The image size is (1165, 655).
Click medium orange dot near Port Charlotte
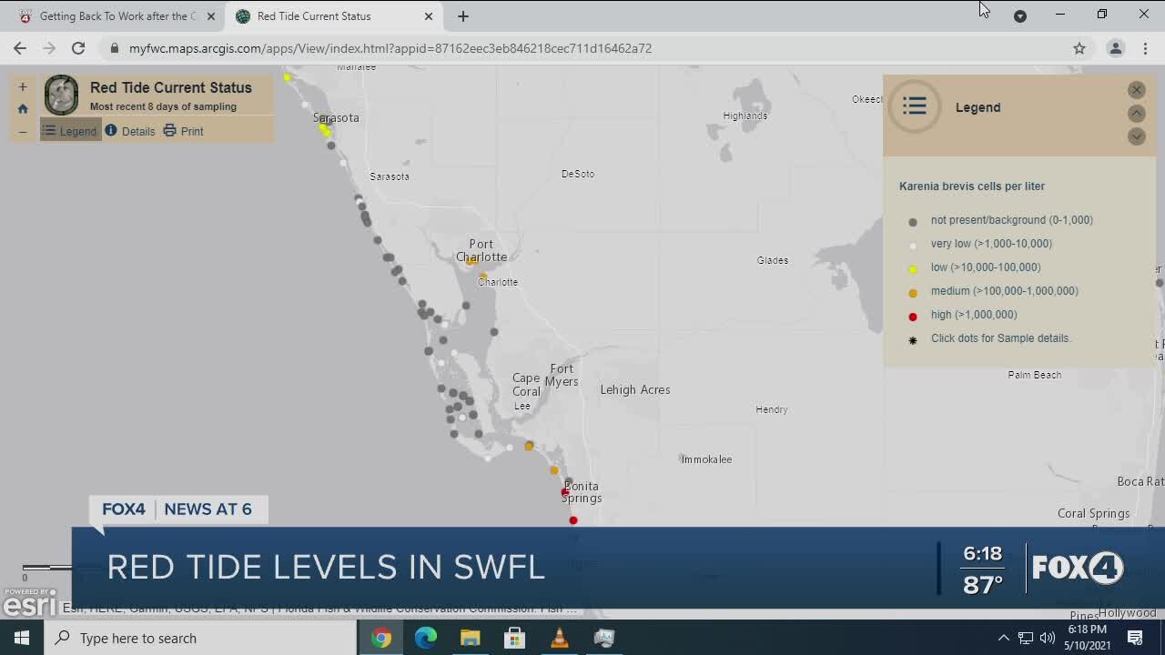471,261
